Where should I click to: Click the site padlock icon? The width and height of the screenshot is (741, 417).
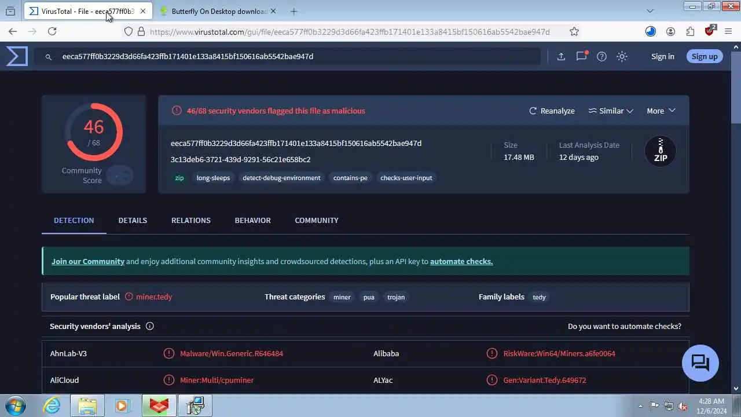(x=141, y=32)
